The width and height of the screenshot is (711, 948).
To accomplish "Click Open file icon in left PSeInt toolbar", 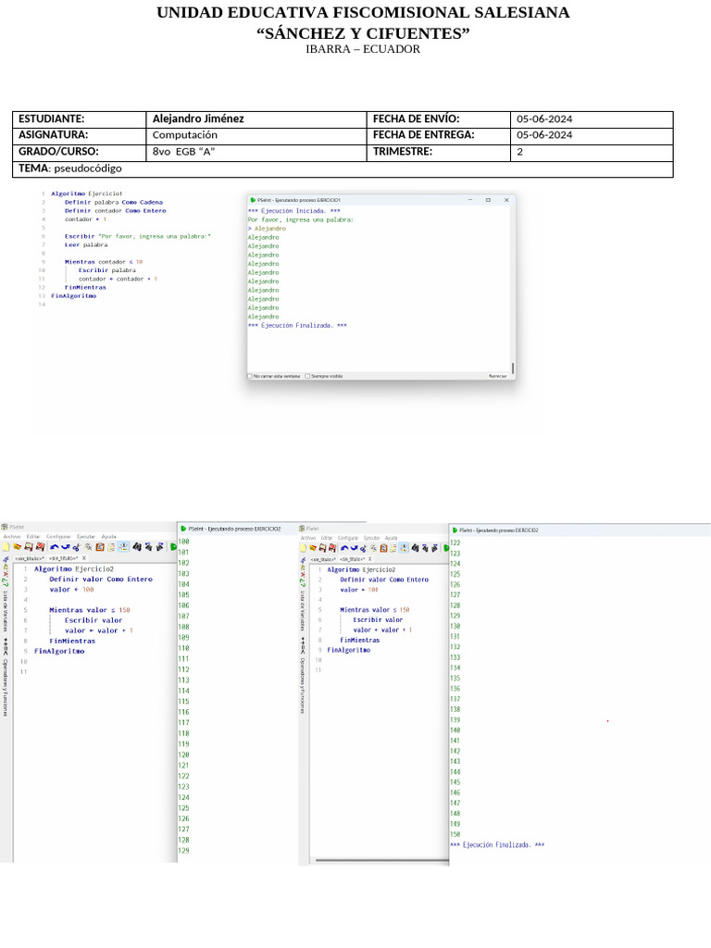I will click(x=17, y=547).
